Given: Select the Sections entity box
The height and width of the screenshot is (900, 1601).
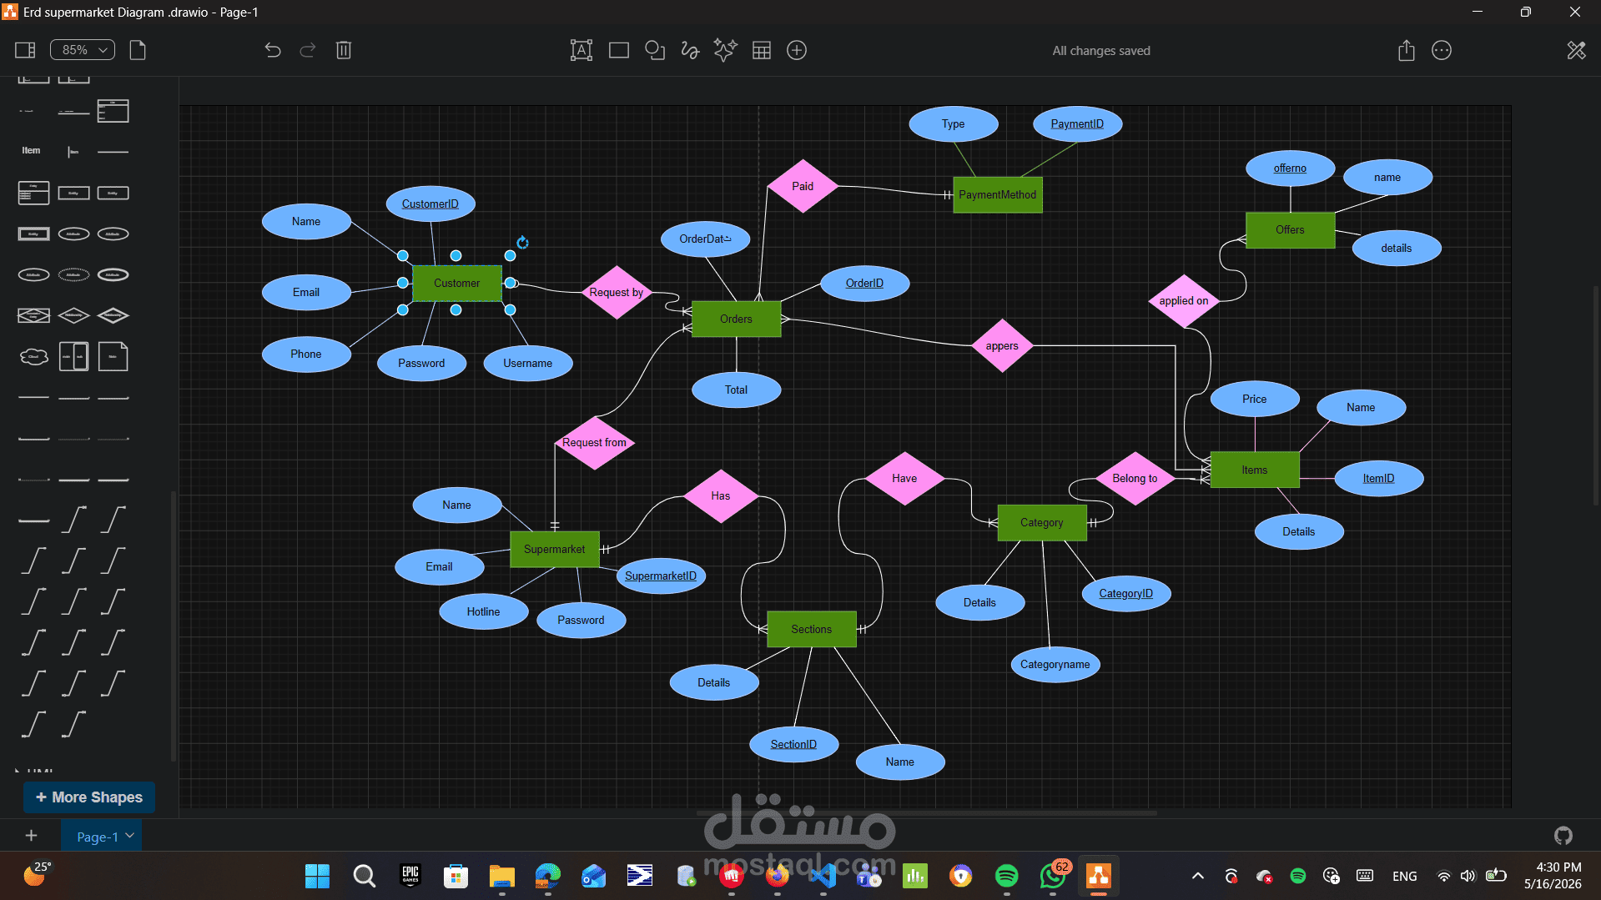Looking at the screenshot, I should tap(812, 630).
